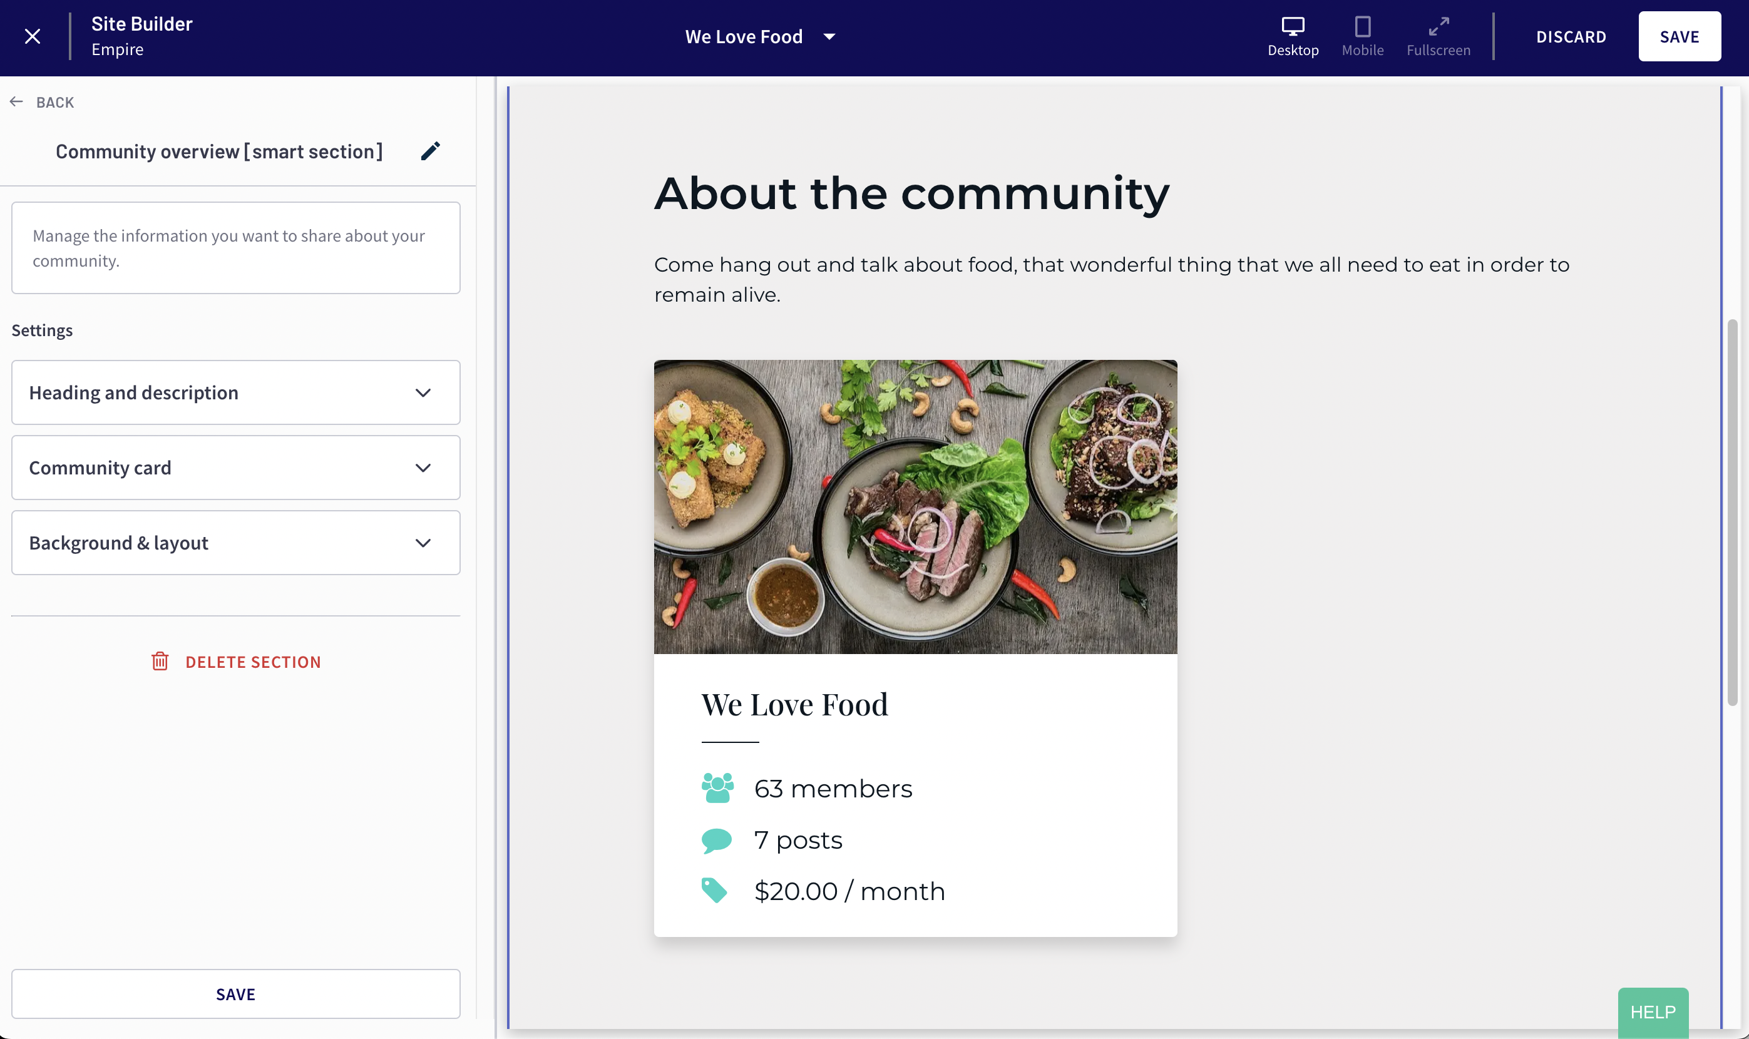This screenshot has width=1749, height=1039.
Task: Click the '63 members' text
Action: tap(833, 789)
